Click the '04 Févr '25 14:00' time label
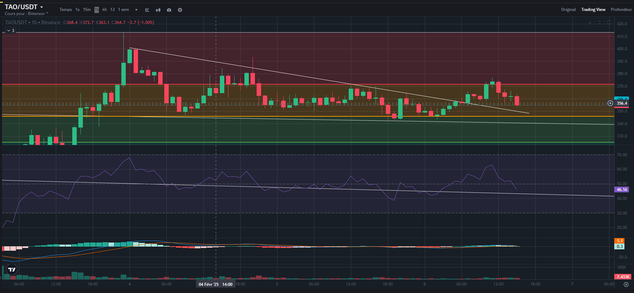634x293 pixels. tap(216, 284)
